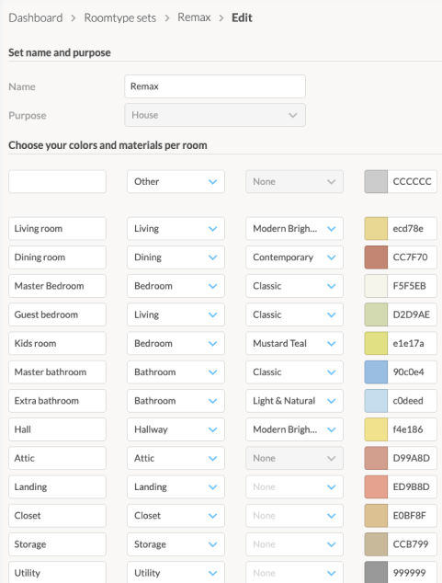The height and width of the screenshot is (583, 442).
Task: Click the f4e186 color swatch
Action: coord(376,429)
